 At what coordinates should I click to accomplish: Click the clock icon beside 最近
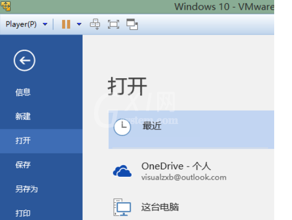coord(122,127)
